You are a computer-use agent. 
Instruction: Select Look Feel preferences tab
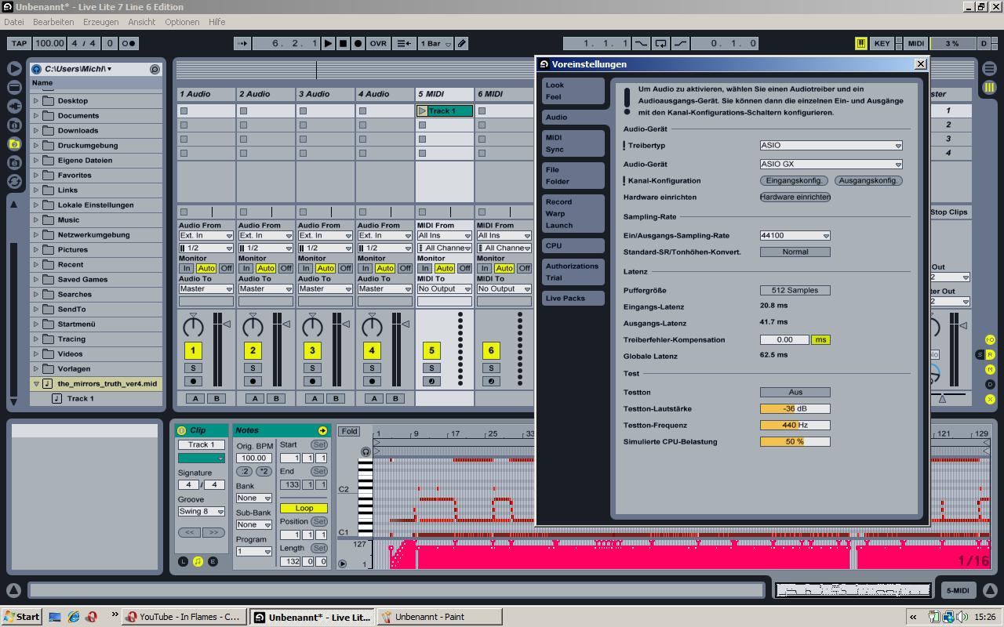click(x=573, y=91)
